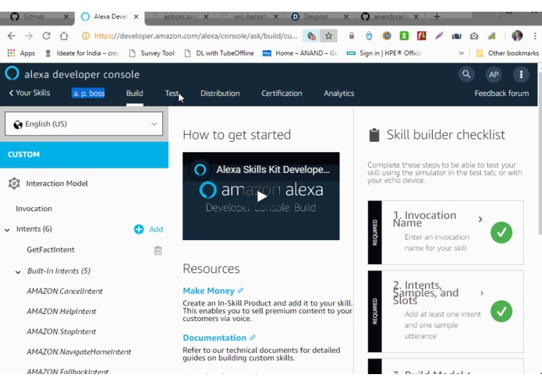Image resolution: width=542 pixels, height=385 pixels.
Task: Open the Feedback forum link
Action: (501, 94)
